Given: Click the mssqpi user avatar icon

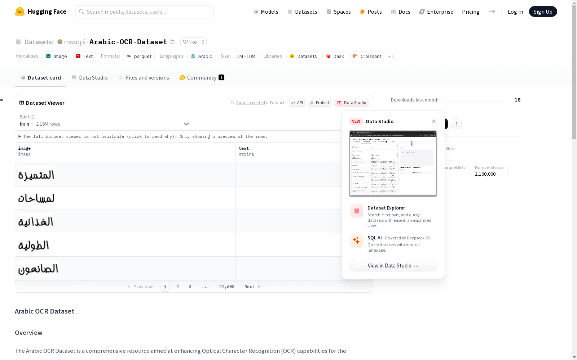Looking at the screenshot, I should click(x=60, y=42).
